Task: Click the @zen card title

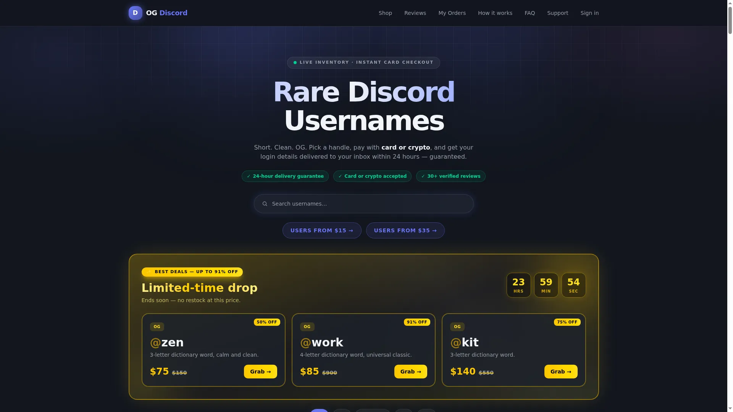Action: pyautogui.click(x=167, y=343)
